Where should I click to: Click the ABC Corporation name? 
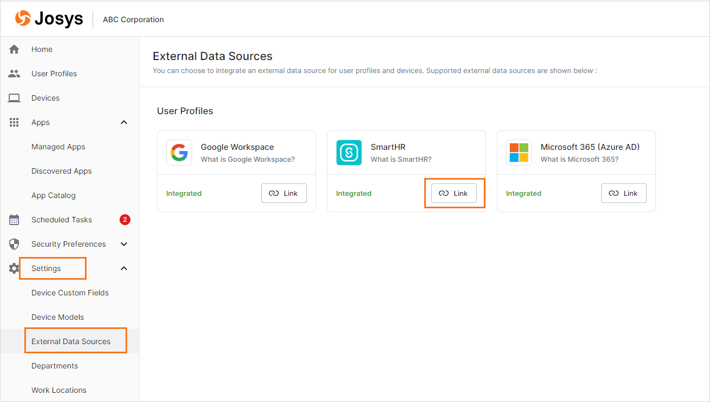click(133, 19)
